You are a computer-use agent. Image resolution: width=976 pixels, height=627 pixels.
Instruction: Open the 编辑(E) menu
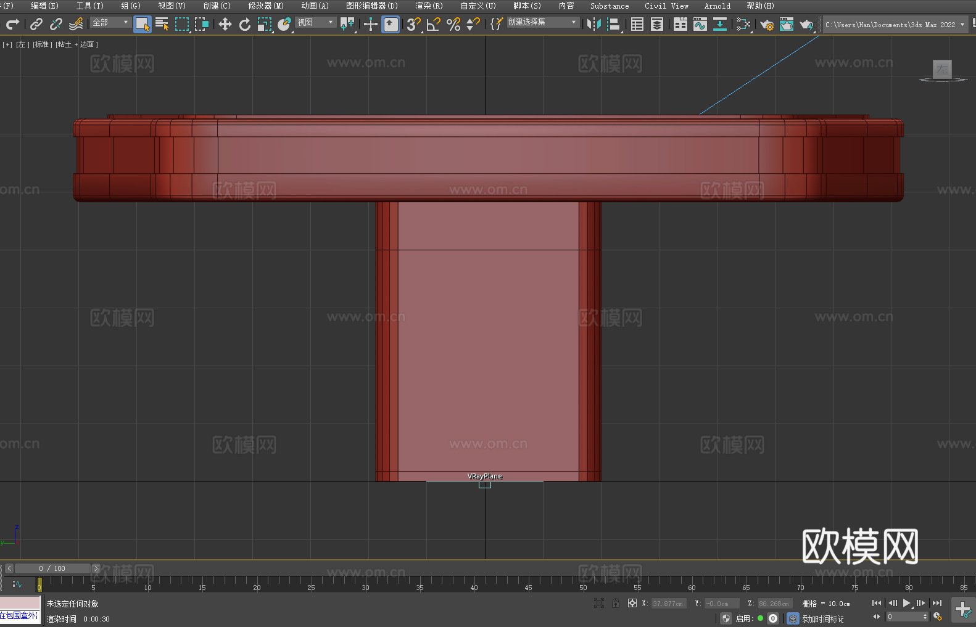(x=45, y=6)
